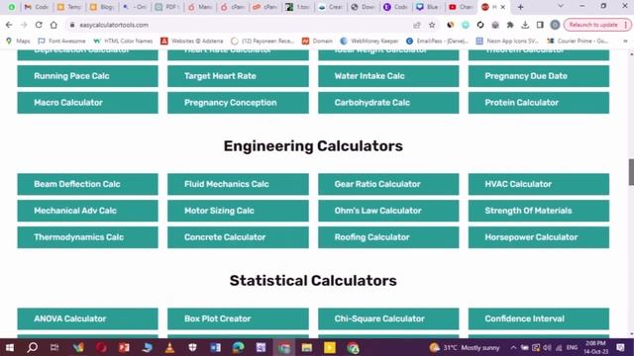Open the Concrete Calculator
Image resolution: width=634 pixels, height=356 pixels.
238,237
